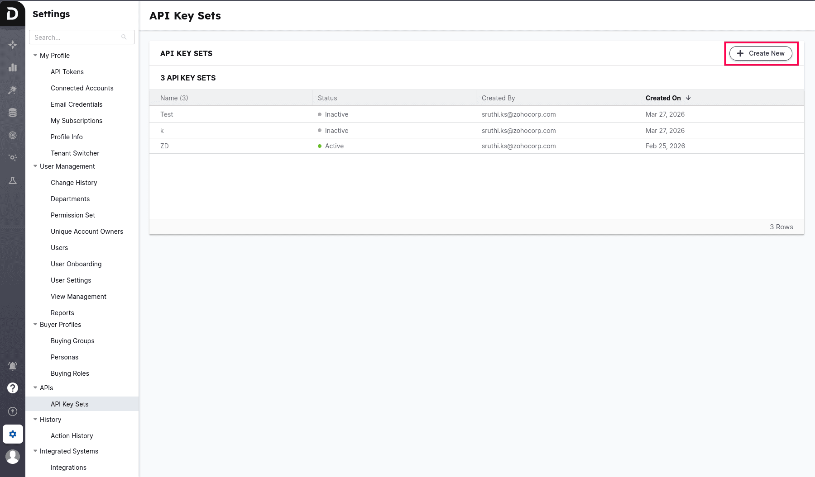Image resolution: width=815 pixels, height=477 pixels.
Task: Open Action History page
Action: pyautogui.click(x=72, y=436)
